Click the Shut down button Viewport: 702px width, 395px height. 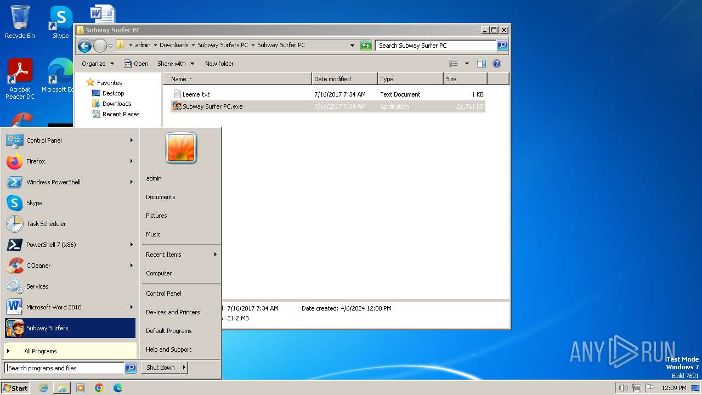[x=161, y=368]
